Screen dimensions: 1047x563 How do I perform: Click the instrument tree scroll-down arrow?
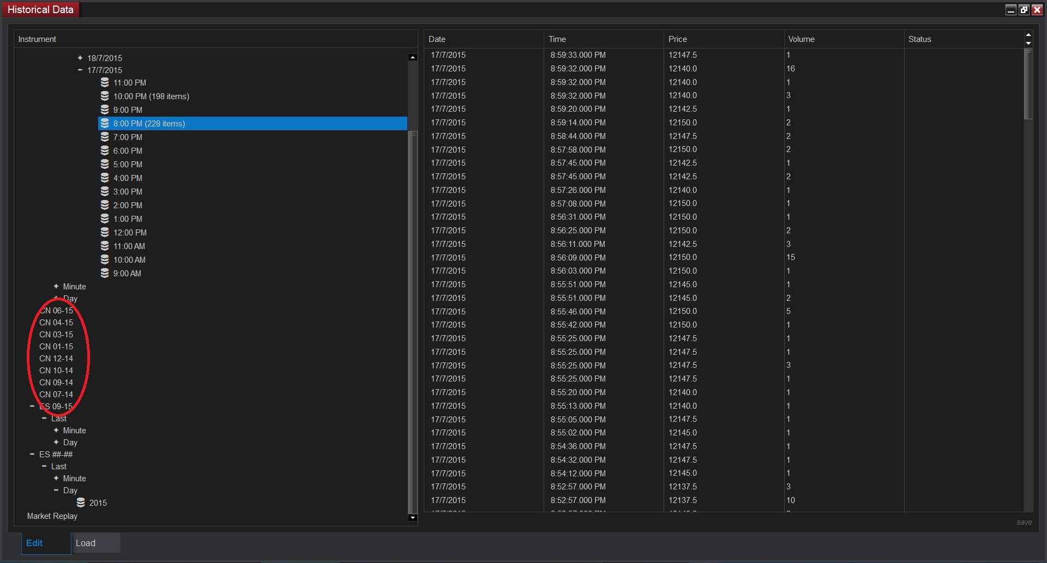pos(413,518)
